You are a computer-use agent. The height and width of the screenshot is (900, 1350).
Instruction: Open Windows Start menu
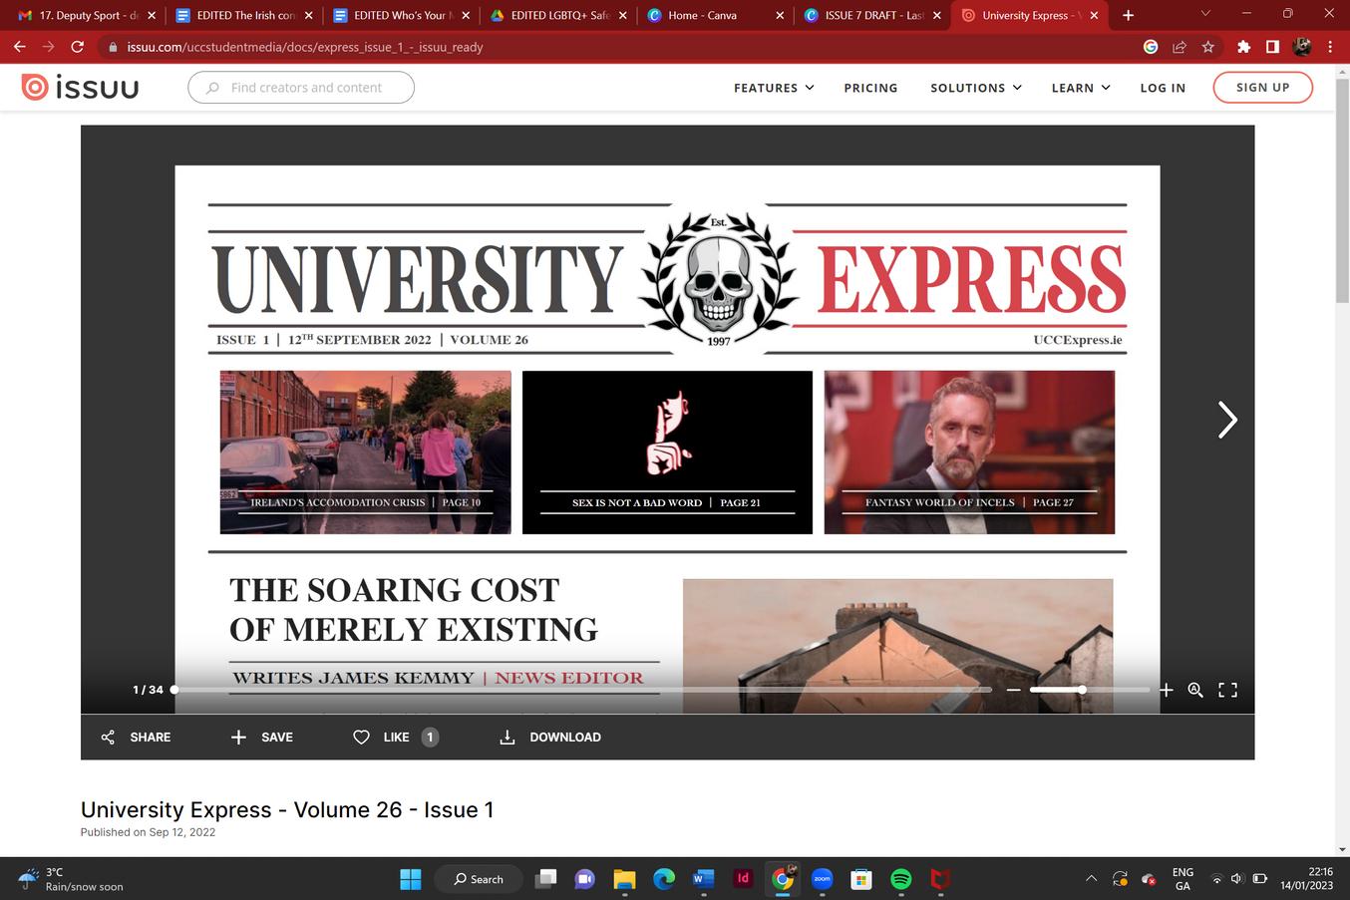[411, 878]
